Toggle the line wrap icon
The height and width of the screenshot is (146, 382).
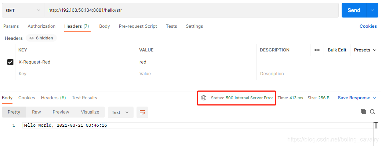coord(142,112)
